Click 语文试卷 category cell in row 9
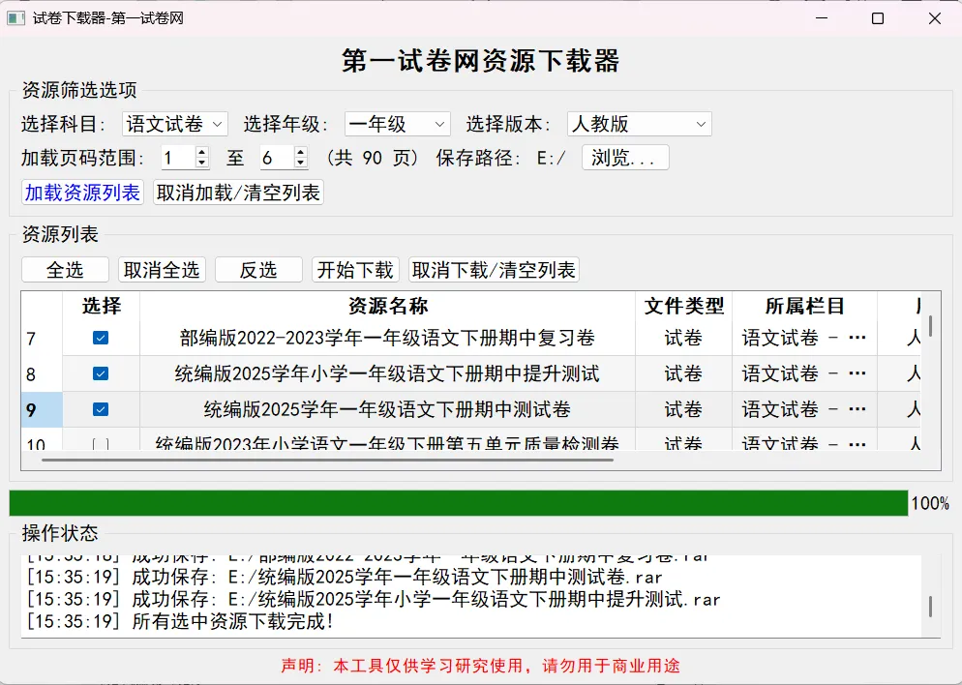962x685 pixels. click(x=805, y=409)
